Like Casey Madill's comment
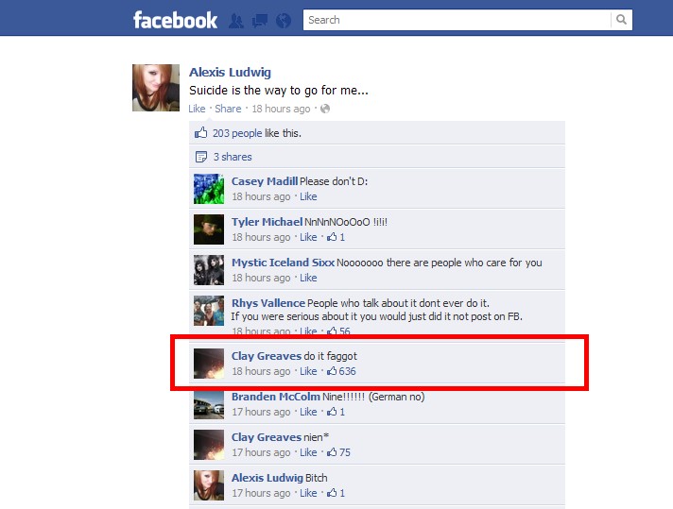 coord(308,196)
